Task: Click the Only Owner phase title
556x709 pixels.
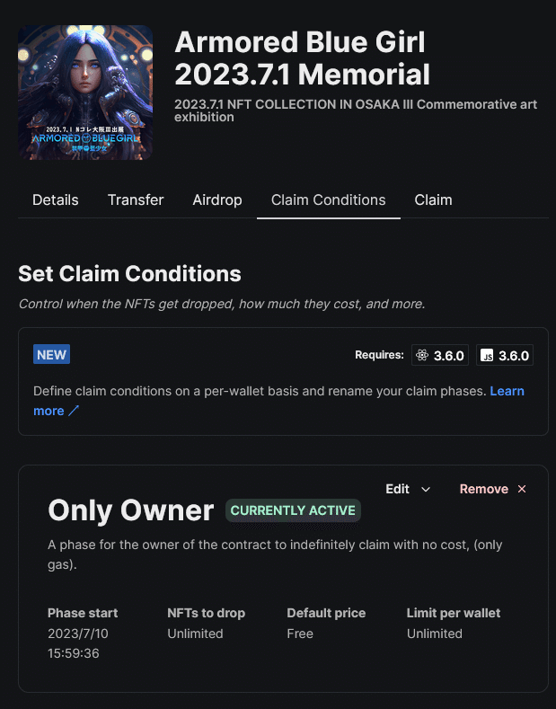Action: (130, 510)
